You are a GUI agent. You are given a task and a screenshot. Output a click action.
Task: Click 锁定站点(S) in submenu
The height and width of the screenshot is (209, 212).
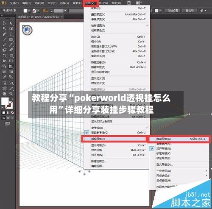coord(179,158)
